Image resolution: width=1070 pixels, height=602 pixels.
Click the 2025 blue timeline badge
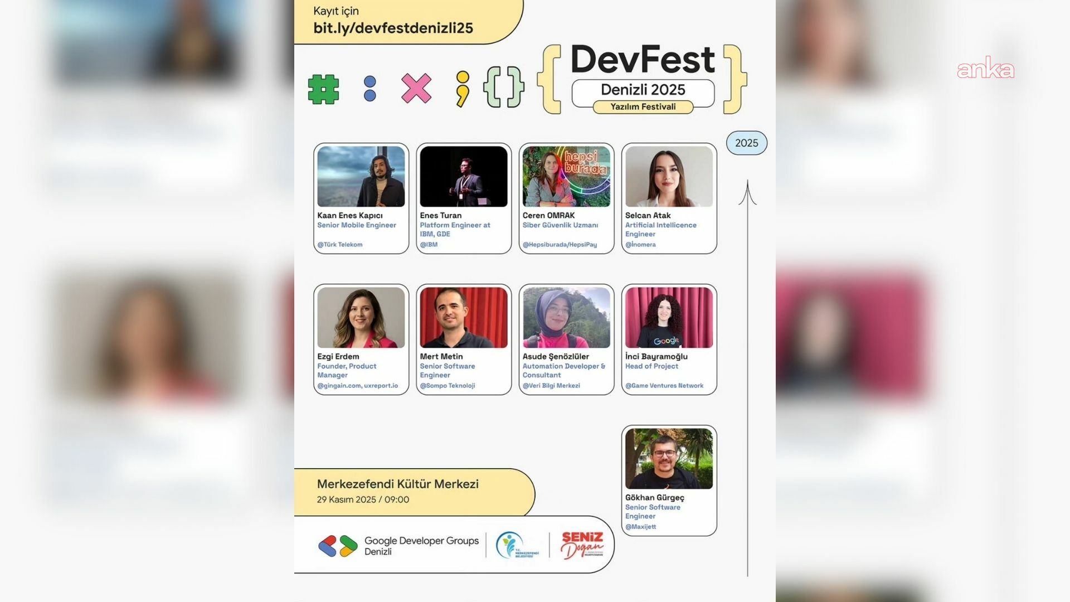point(747,143)
